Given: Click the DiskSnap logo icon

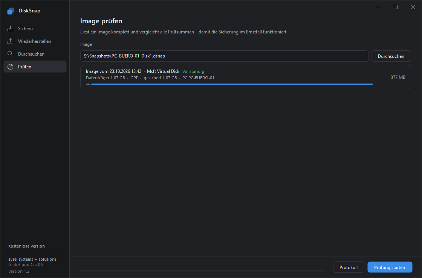Looking at the screenshot, I should [x=11, y=11].
